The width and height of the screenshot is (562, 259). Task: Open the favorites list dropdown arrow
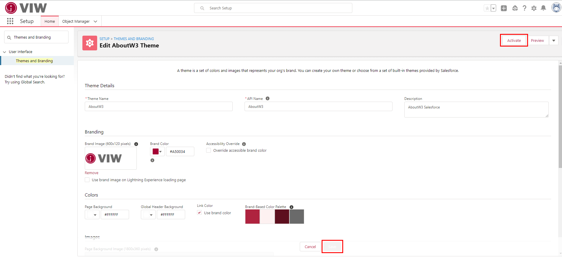(x=493, y=8)
